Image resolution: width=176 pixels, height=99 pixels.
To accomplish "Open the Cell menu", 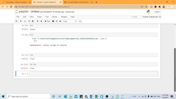I will pos(47,17).
